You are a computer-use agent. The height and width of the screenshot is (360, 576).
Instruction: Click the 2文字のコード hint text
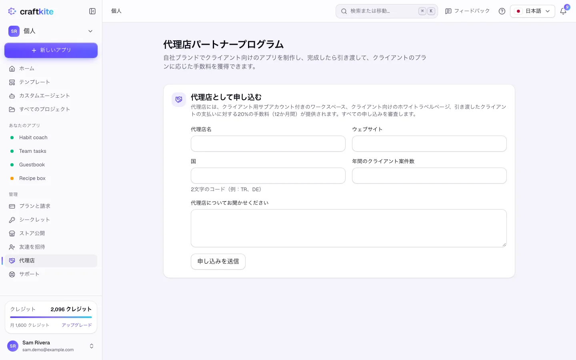pos(227,189)
